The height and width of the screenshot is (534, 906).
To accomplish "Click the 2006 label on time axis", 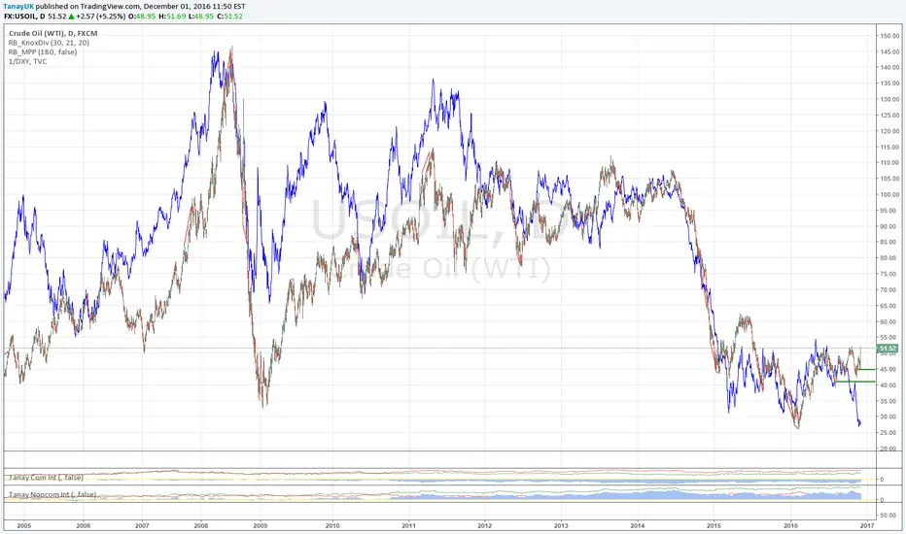I will pyautogui.click(x=84, y=525).
